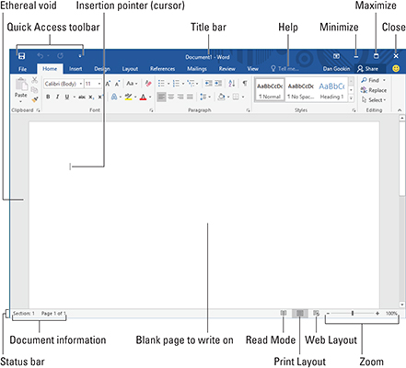The height and width of the screenshot is (368, 406).
Task: Show paragraph marks with pilcrow icon
Action: coord(245,84)
